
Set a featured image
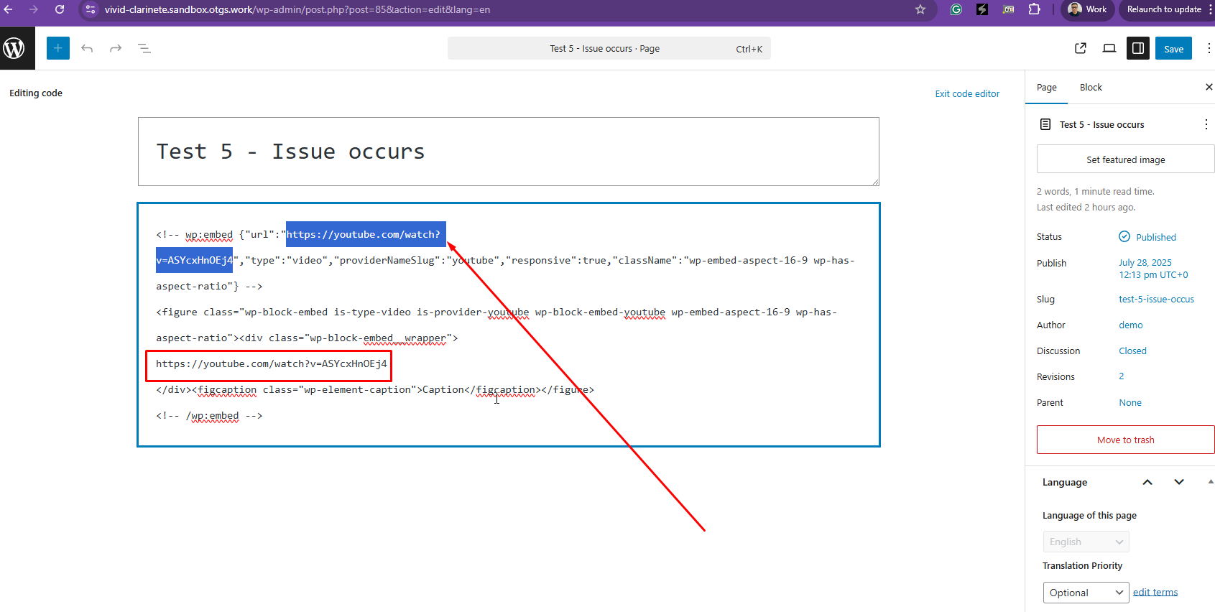point(1125,159)
